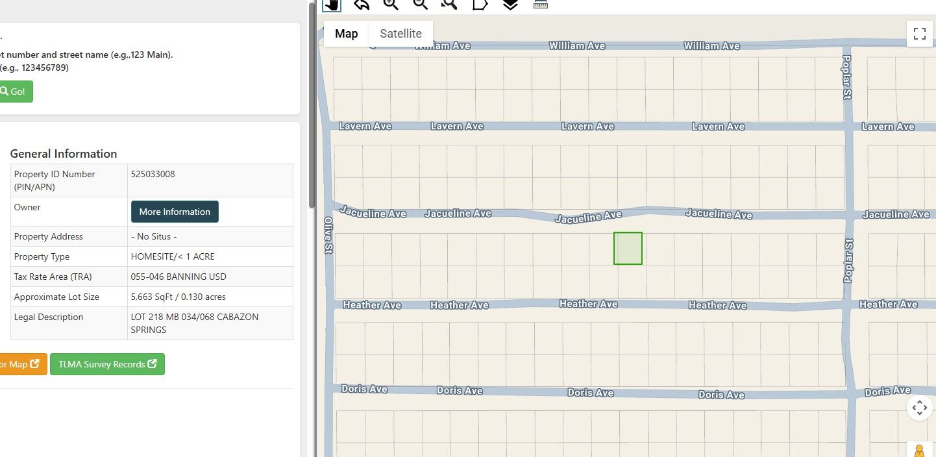Click '055-046 BANNING USD' tax rate value
Image resolution: width=936 pixels, height=457 pixels.
pos(179,277)
